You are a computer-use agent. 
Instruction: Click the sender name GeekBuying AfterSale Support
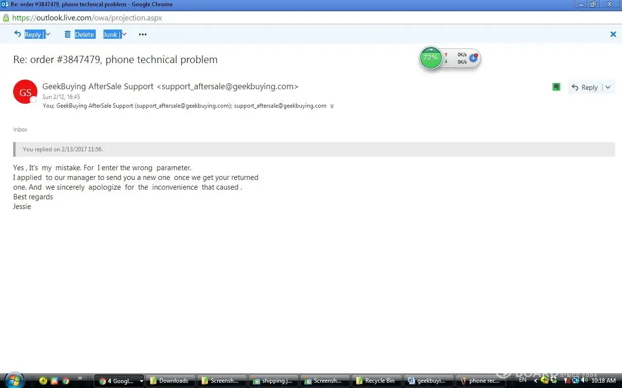[x=98, y=86]
